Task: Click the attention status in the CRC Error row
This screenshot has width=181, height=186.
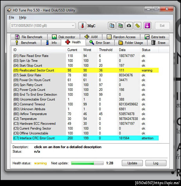Action: pyautogui.click(x=148, y=138)
